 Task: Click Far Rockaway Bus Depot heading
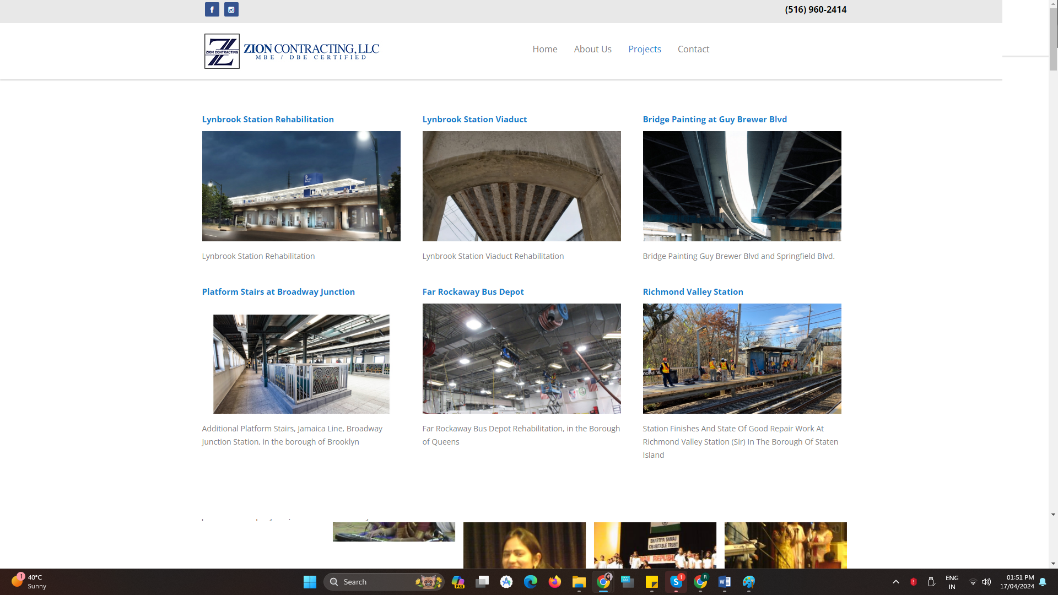tap(473, 291)
